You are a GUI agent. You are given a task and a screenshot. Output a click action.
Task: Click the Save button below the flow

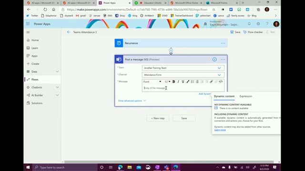point(184,118)
